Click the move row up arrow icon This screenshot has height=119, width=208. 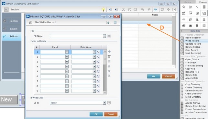tap(109, 66)
